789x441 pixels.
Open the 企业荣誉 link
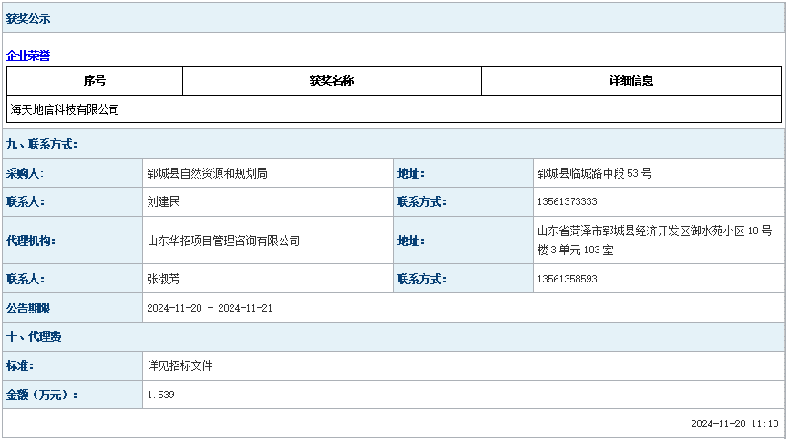click(x=28, y=56)
